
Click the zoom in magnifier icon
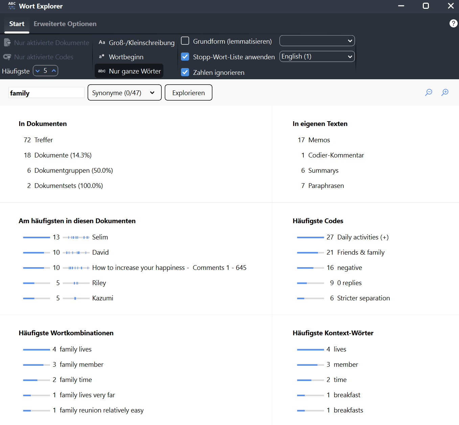[445, 92]
